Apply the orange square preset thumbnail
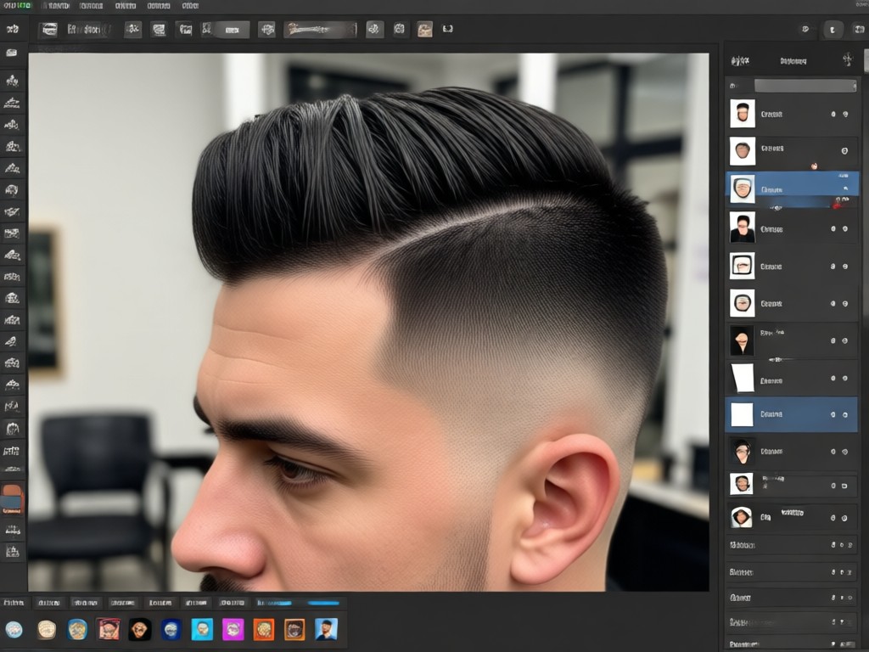 click(x=264, y=629)
